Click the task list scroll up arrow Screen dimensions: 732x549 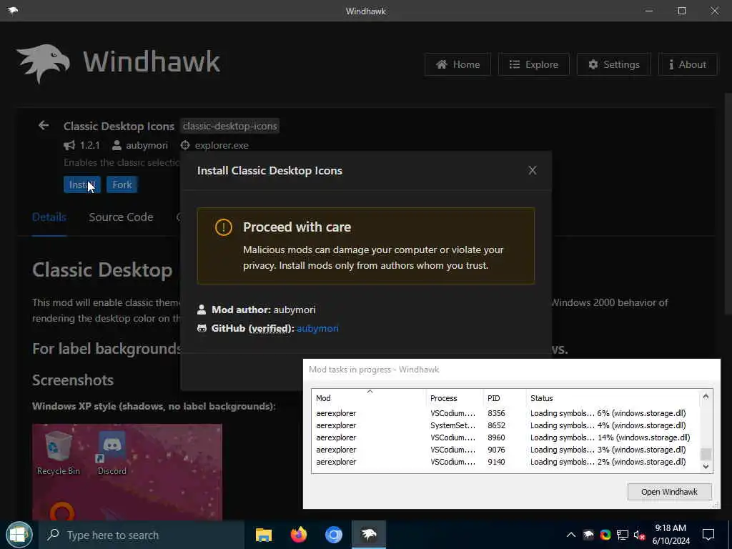706,396
